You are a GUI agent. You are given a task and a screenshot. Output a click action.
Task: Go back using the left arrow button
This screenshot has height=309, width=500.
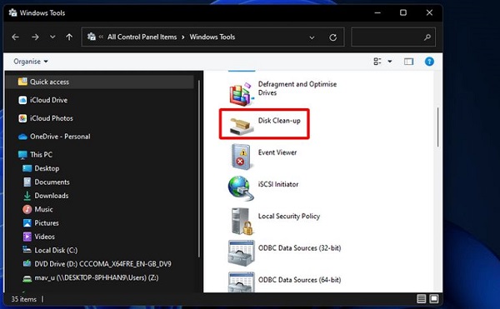pos(15,37)
